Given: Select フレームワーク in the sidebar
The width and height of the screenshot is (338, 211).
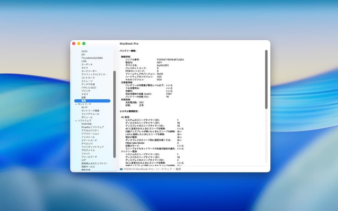Looking at the screenshot, I should pyautogui.click(x=89, y=157).
